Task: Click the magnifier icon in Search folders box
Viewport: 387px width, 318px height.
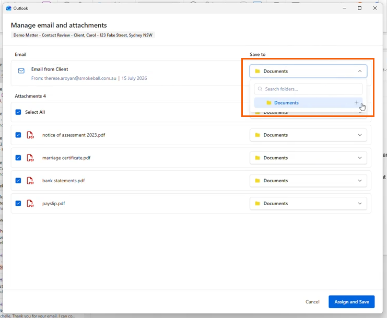Action: [260, 89]
